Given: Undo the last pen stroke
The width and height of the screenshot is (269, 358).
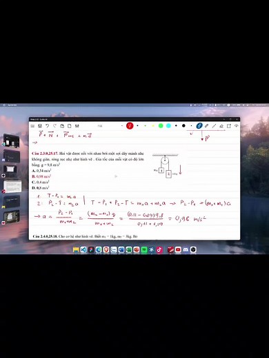Looking at the screenshot, I should (x=47, y=126).
